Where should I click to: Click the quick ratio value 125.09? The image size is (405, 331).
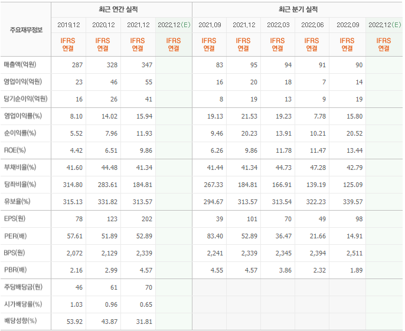click(352, 185)
